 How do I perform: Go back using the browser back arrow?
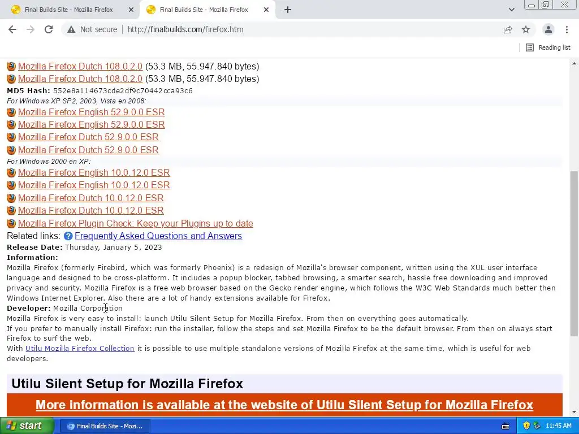[x=12, y=29]
